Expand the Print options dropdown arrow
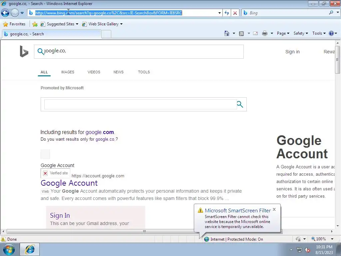The width and height of the screenshot is (341, 256). point(272,33)
